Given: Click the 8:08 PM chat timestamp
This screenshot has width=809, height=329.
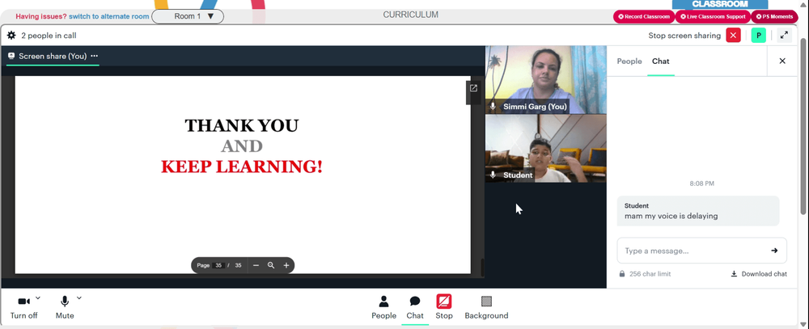Looking at the screenshot, I should click(701, 183).
